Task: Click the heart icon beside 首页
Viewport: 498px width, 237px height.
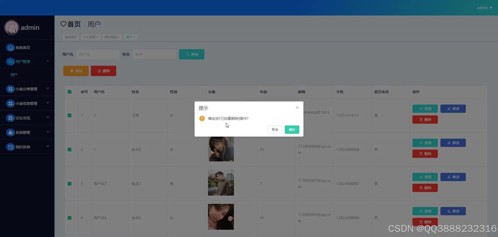Action: coord(63,24)
